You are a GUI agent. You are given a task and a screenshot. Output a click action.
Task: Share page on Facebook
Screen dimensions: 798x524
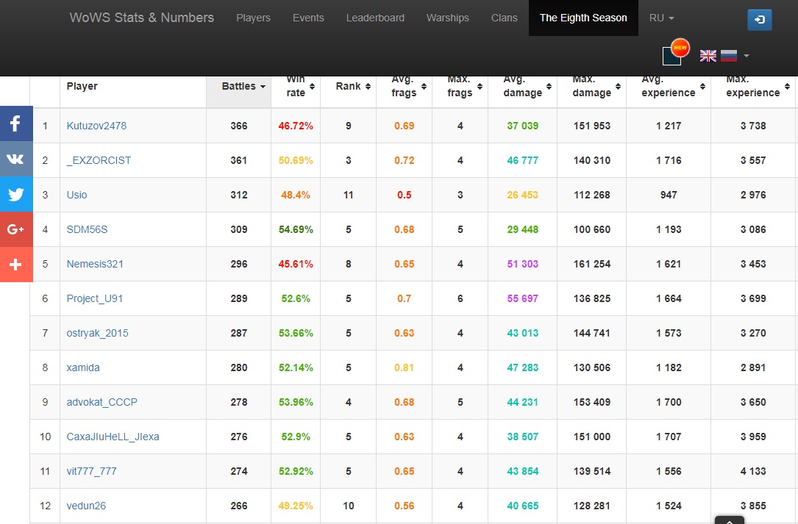pos(15,123)
